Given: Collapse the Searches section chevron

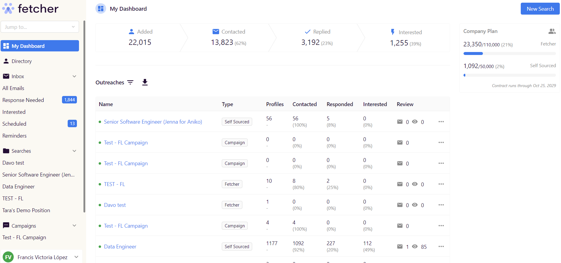Looking at the screenshot, I should coord(75,151).
